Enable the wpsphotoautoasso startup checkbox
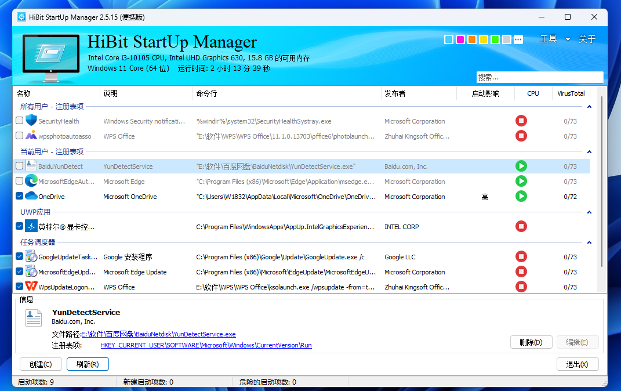Viewport: 621px width, 391px height. [x=19, y=136]
